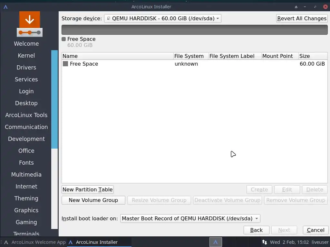Select Graphics in the sidebar
This screenshot has width=330, height=247.
tap(26, 210)
